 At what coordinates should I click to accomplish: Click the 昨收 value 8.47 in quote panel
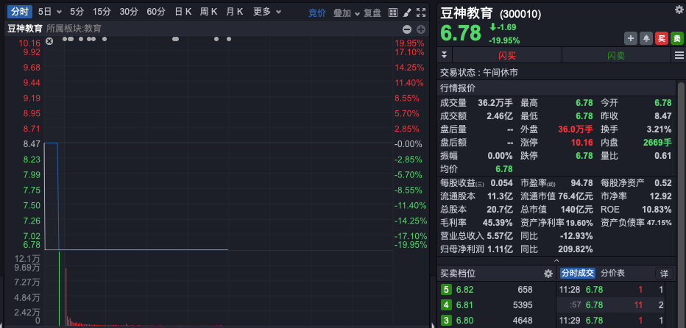click(663, 116)
